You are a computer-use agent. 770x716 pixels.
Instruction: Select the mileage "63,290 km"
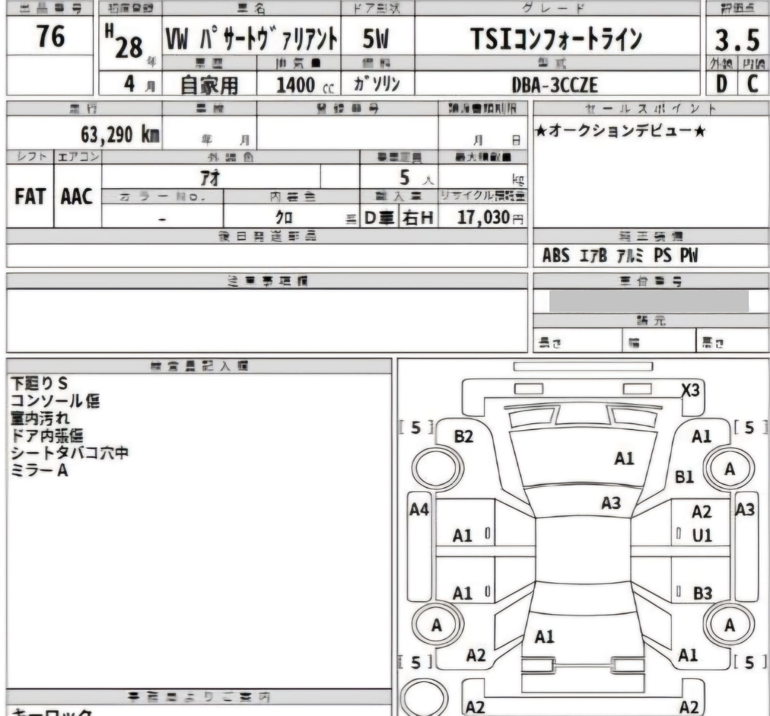(x=119, y=134)
